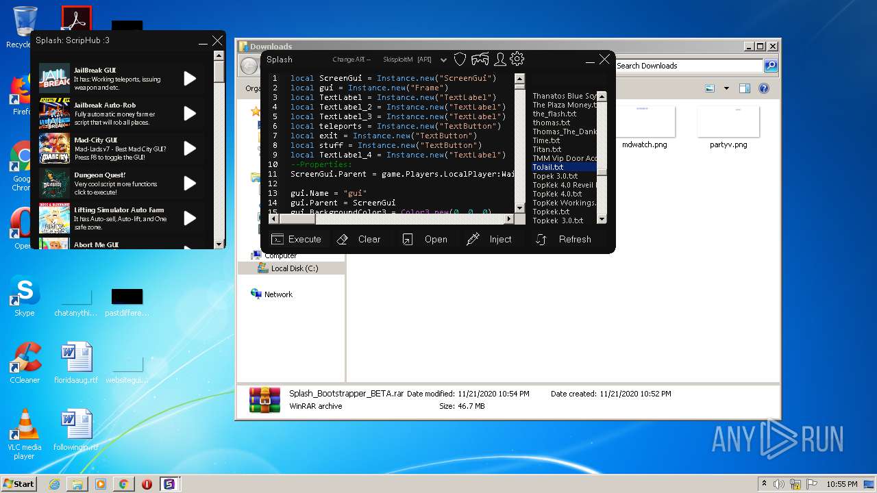
Task: Click the game controller icon in Splash header
Action: pos(480,60)
